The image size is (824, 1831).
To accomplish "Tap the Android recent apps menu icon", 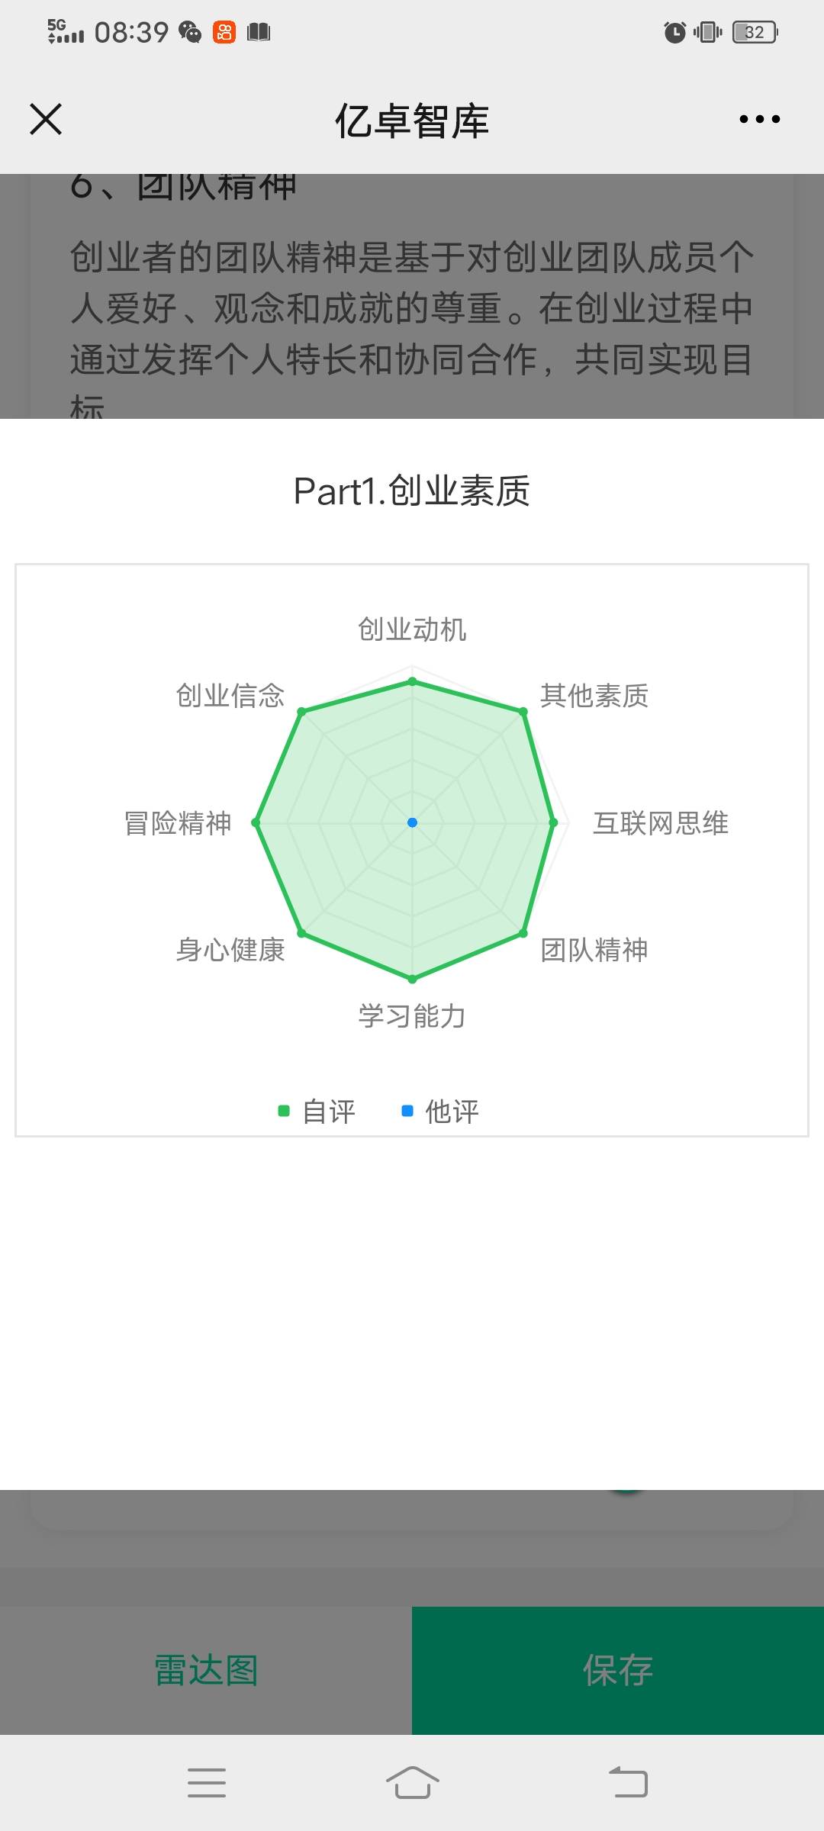I will [x=207, y=1783].
